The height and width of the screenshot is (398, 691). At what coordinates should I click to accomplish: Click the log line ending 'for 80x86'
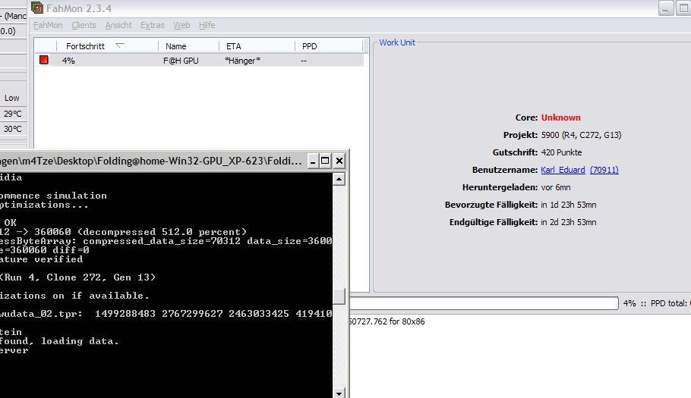coord(387,321)
